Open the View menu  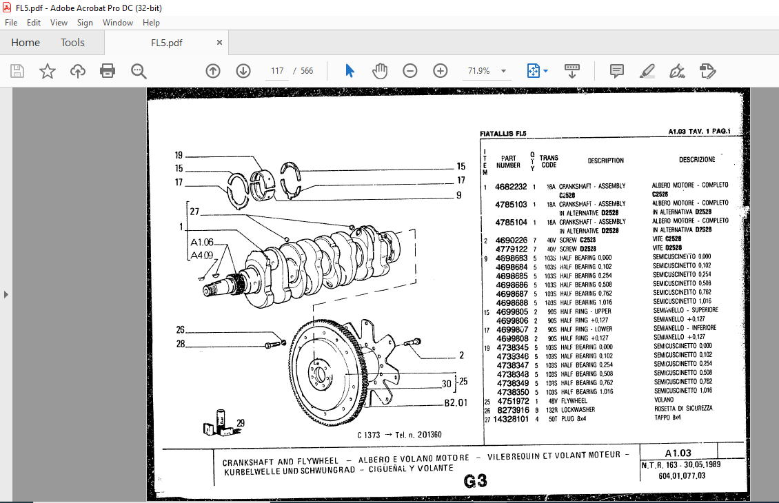(59, 22)
